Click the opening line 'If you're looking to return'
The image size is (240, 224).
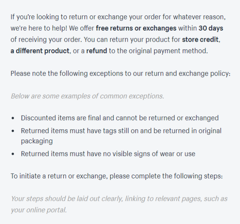pos(118,17)
